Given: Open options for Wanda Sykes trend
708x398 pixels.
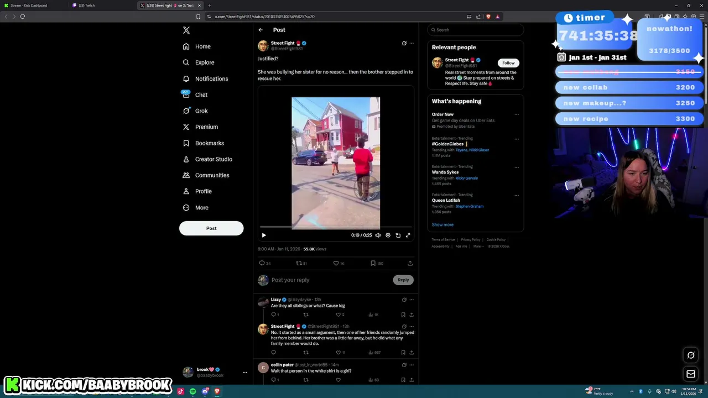Looking at the screenshot, I should 517,167.
